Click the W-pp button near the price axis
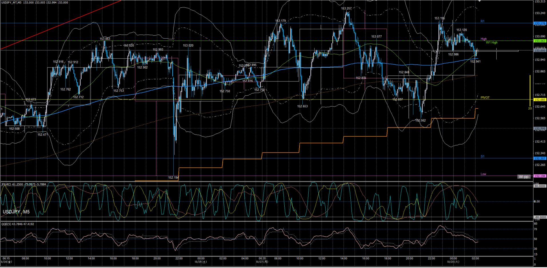 pyautogui.click(x=524, y=177)
